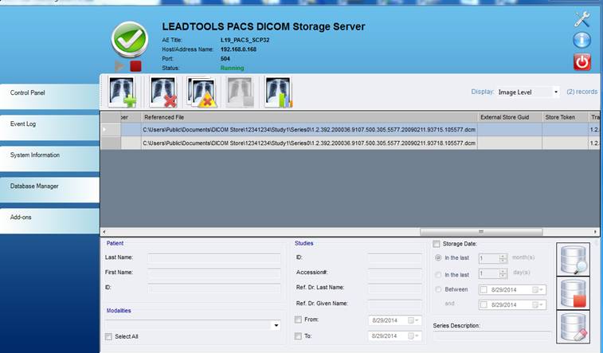The height and width of the screenshot is (353, 603).
Task: Open the Database Manager tab
Action: tap(49, 190)
